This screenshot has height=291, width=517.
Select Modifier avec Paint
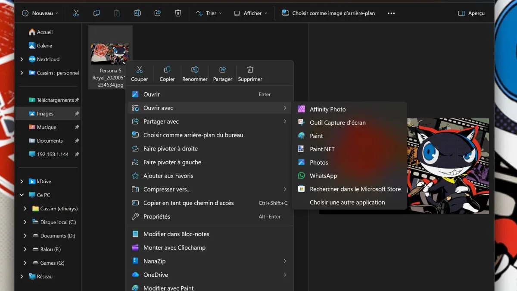(x=209, y=288)
